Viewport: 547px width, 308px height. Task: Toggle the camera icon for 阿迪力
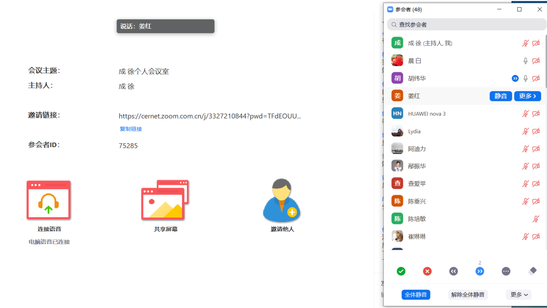pos(536,149)
